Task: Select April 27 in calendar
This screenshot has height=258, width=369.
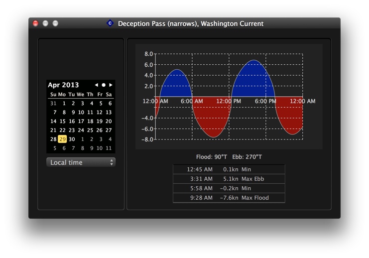Action: (109, 130)
